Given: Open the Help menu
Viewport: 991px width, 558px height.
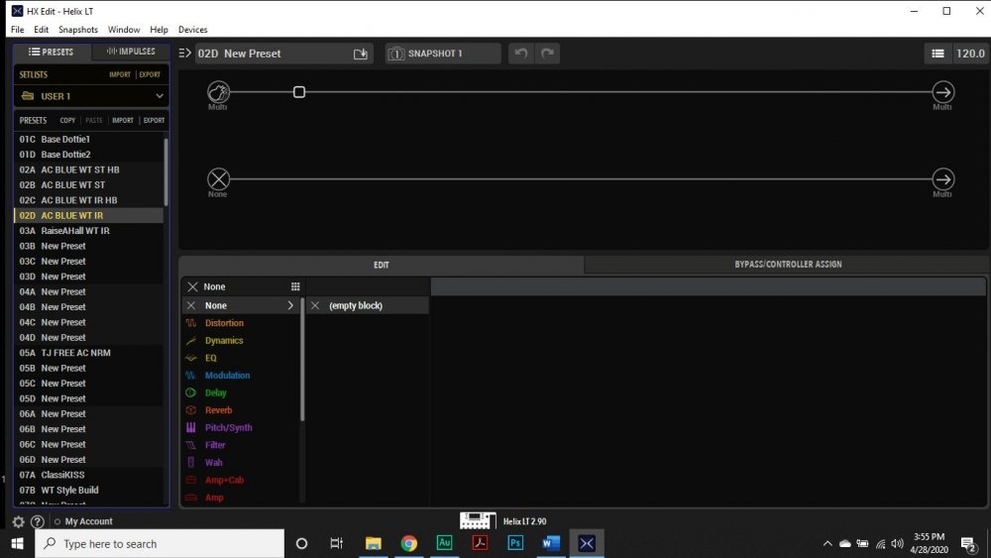Looking at the screenshot, I should coord(159,29).
